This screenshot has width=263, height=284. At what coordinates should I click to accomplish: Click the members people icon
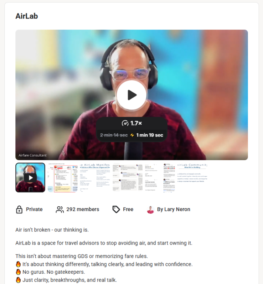(60, 209)
